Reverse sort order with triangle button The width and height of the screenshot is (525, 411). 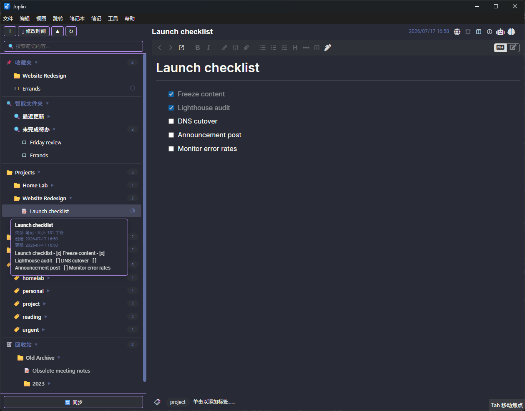pos(58,31)
